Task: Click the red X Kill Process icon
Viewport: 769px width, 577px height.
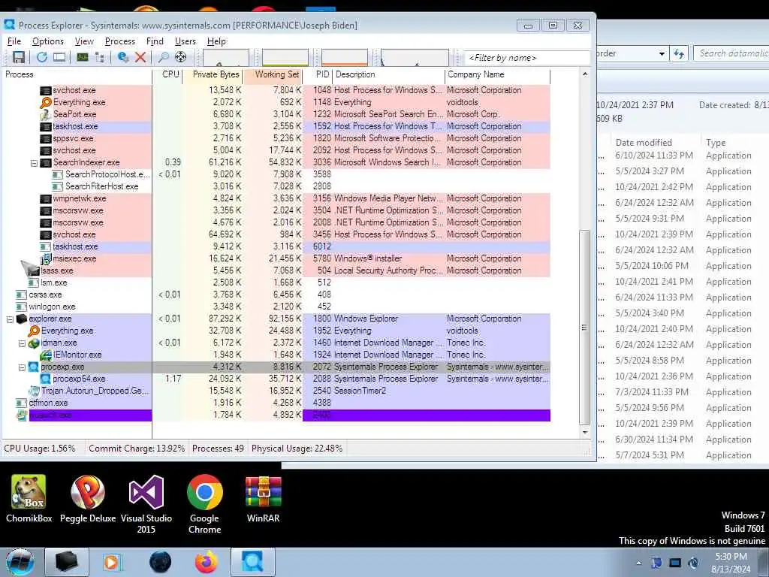Action: coord(140,57)
